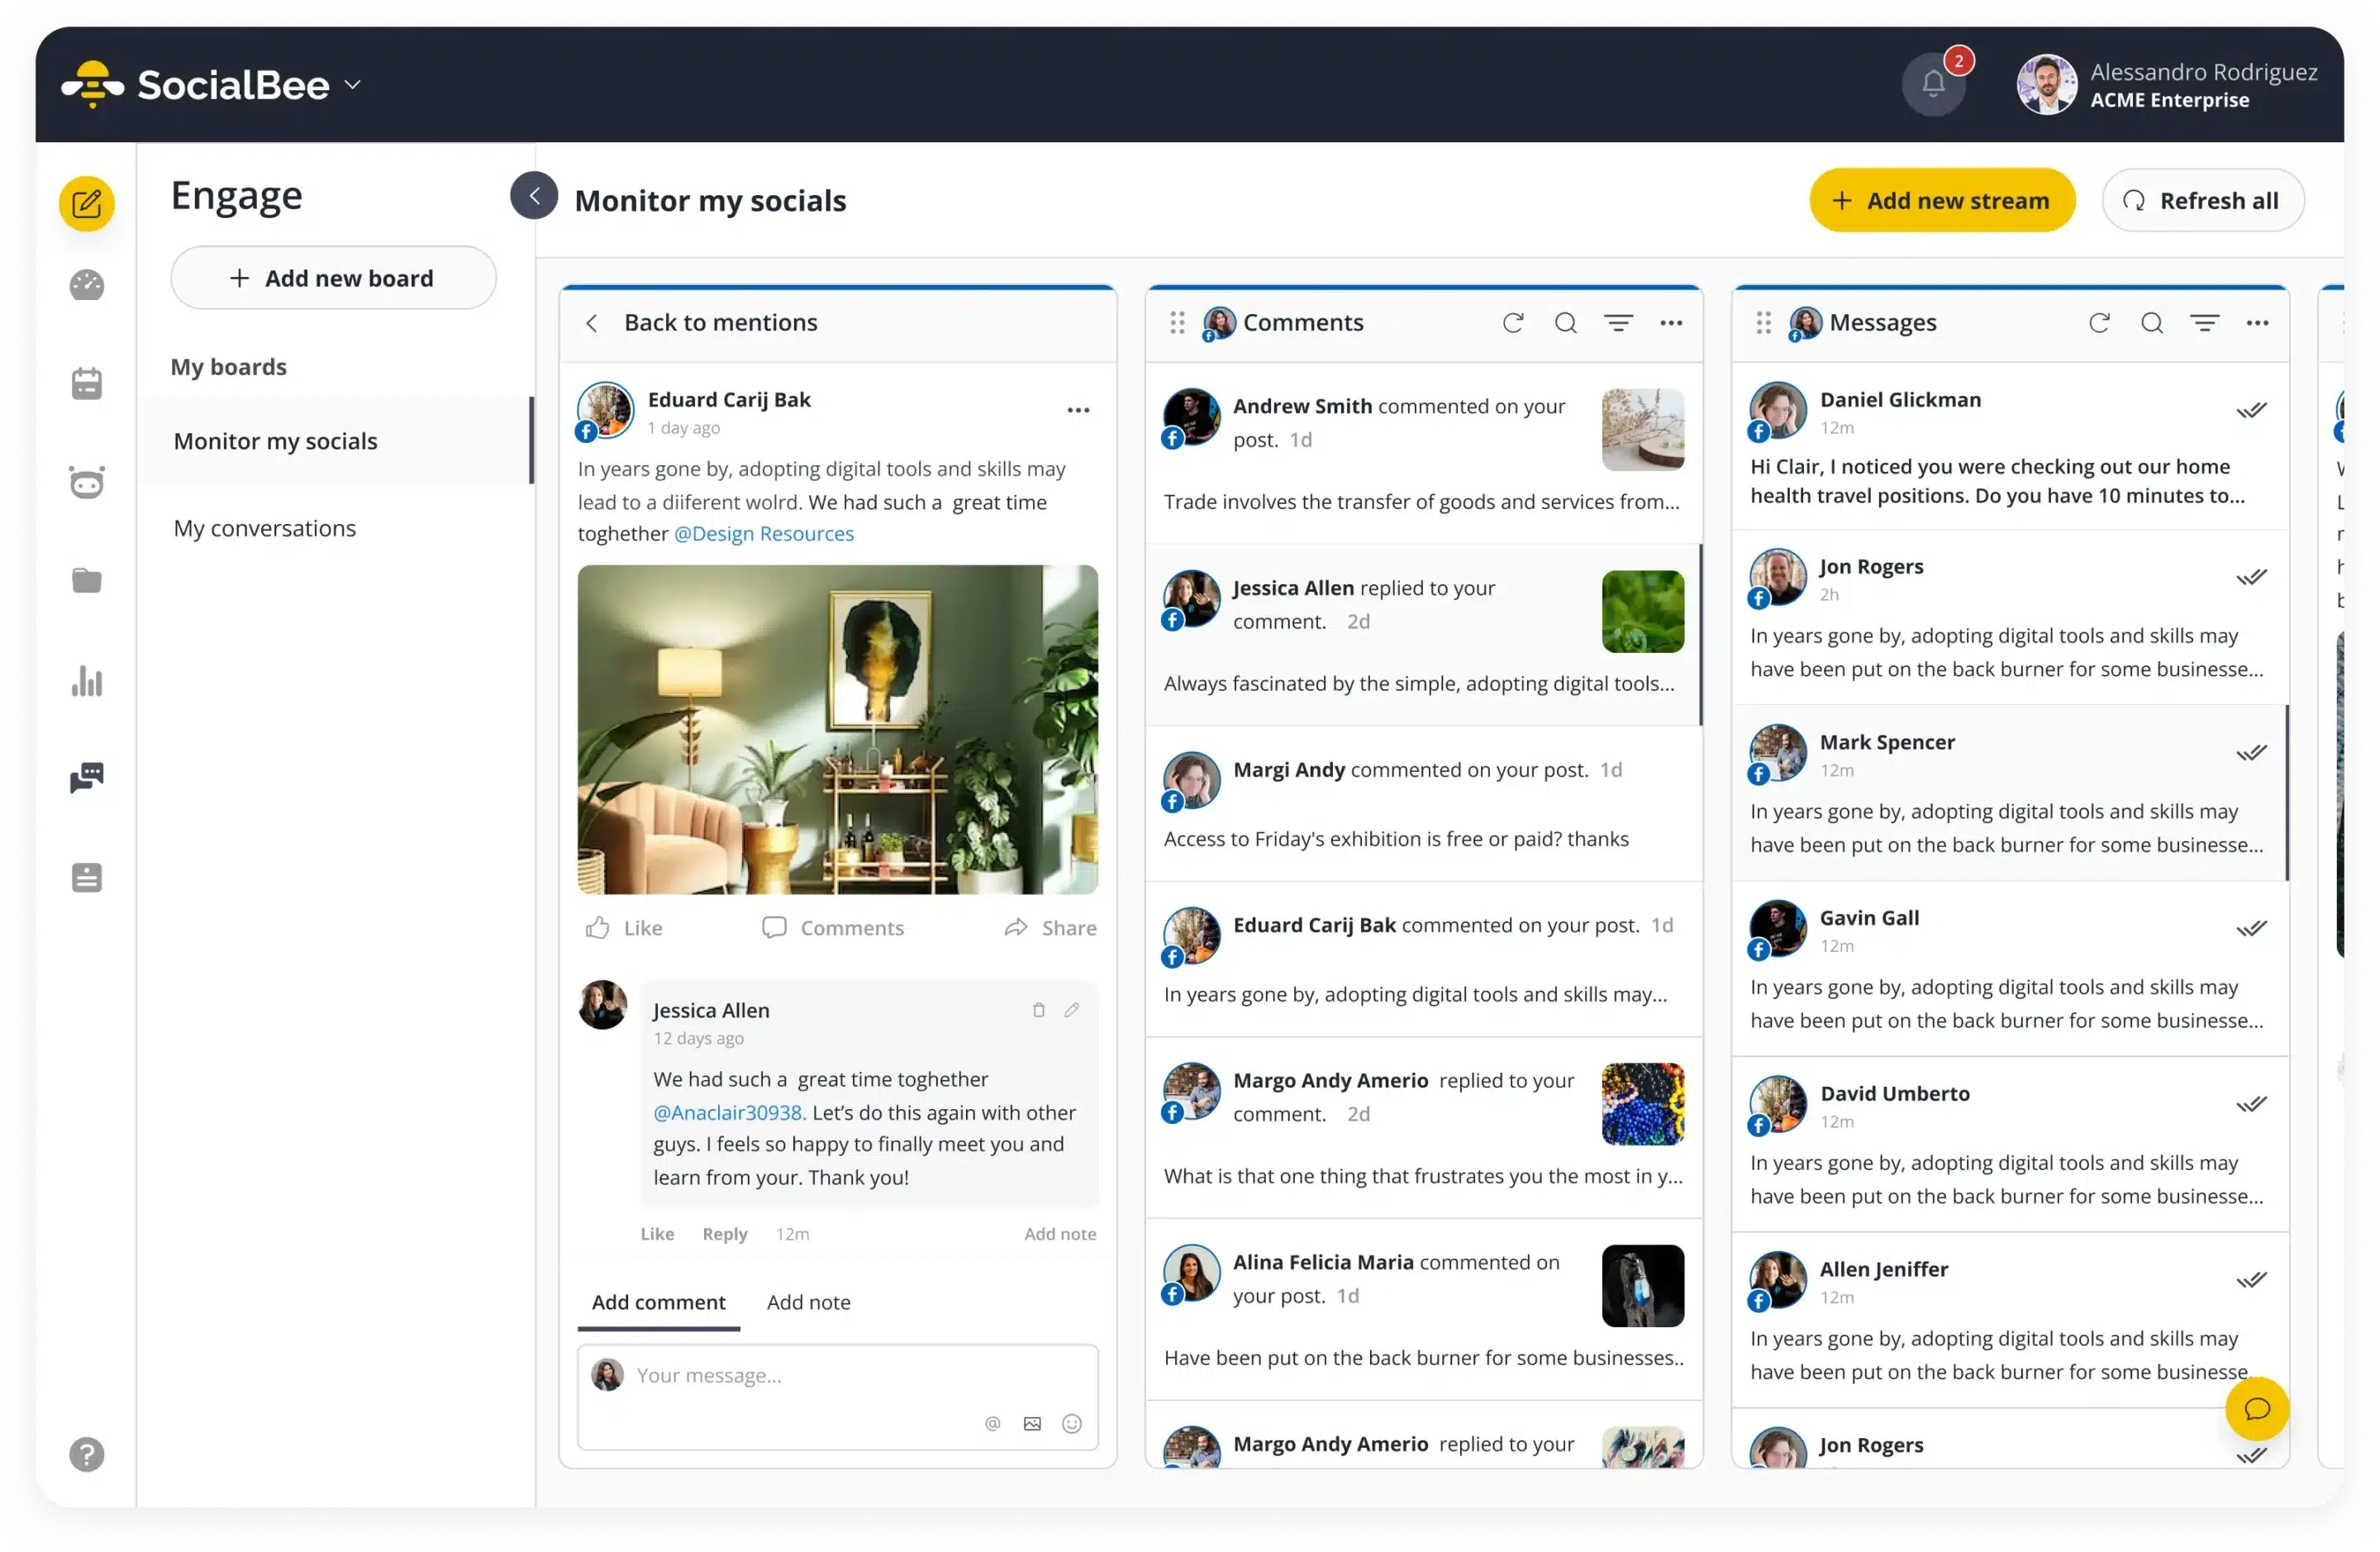The height and width of the screenshot is (1552, 2380).
Task: Click the SocialBee logo dropdown arrow
Action: point(352,85)
